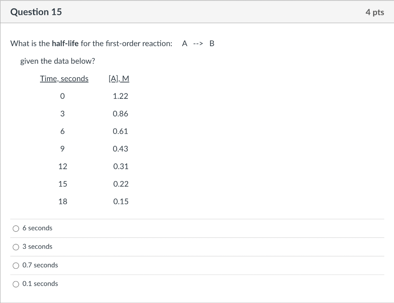Choose the 3 seconds radio option

16,247
